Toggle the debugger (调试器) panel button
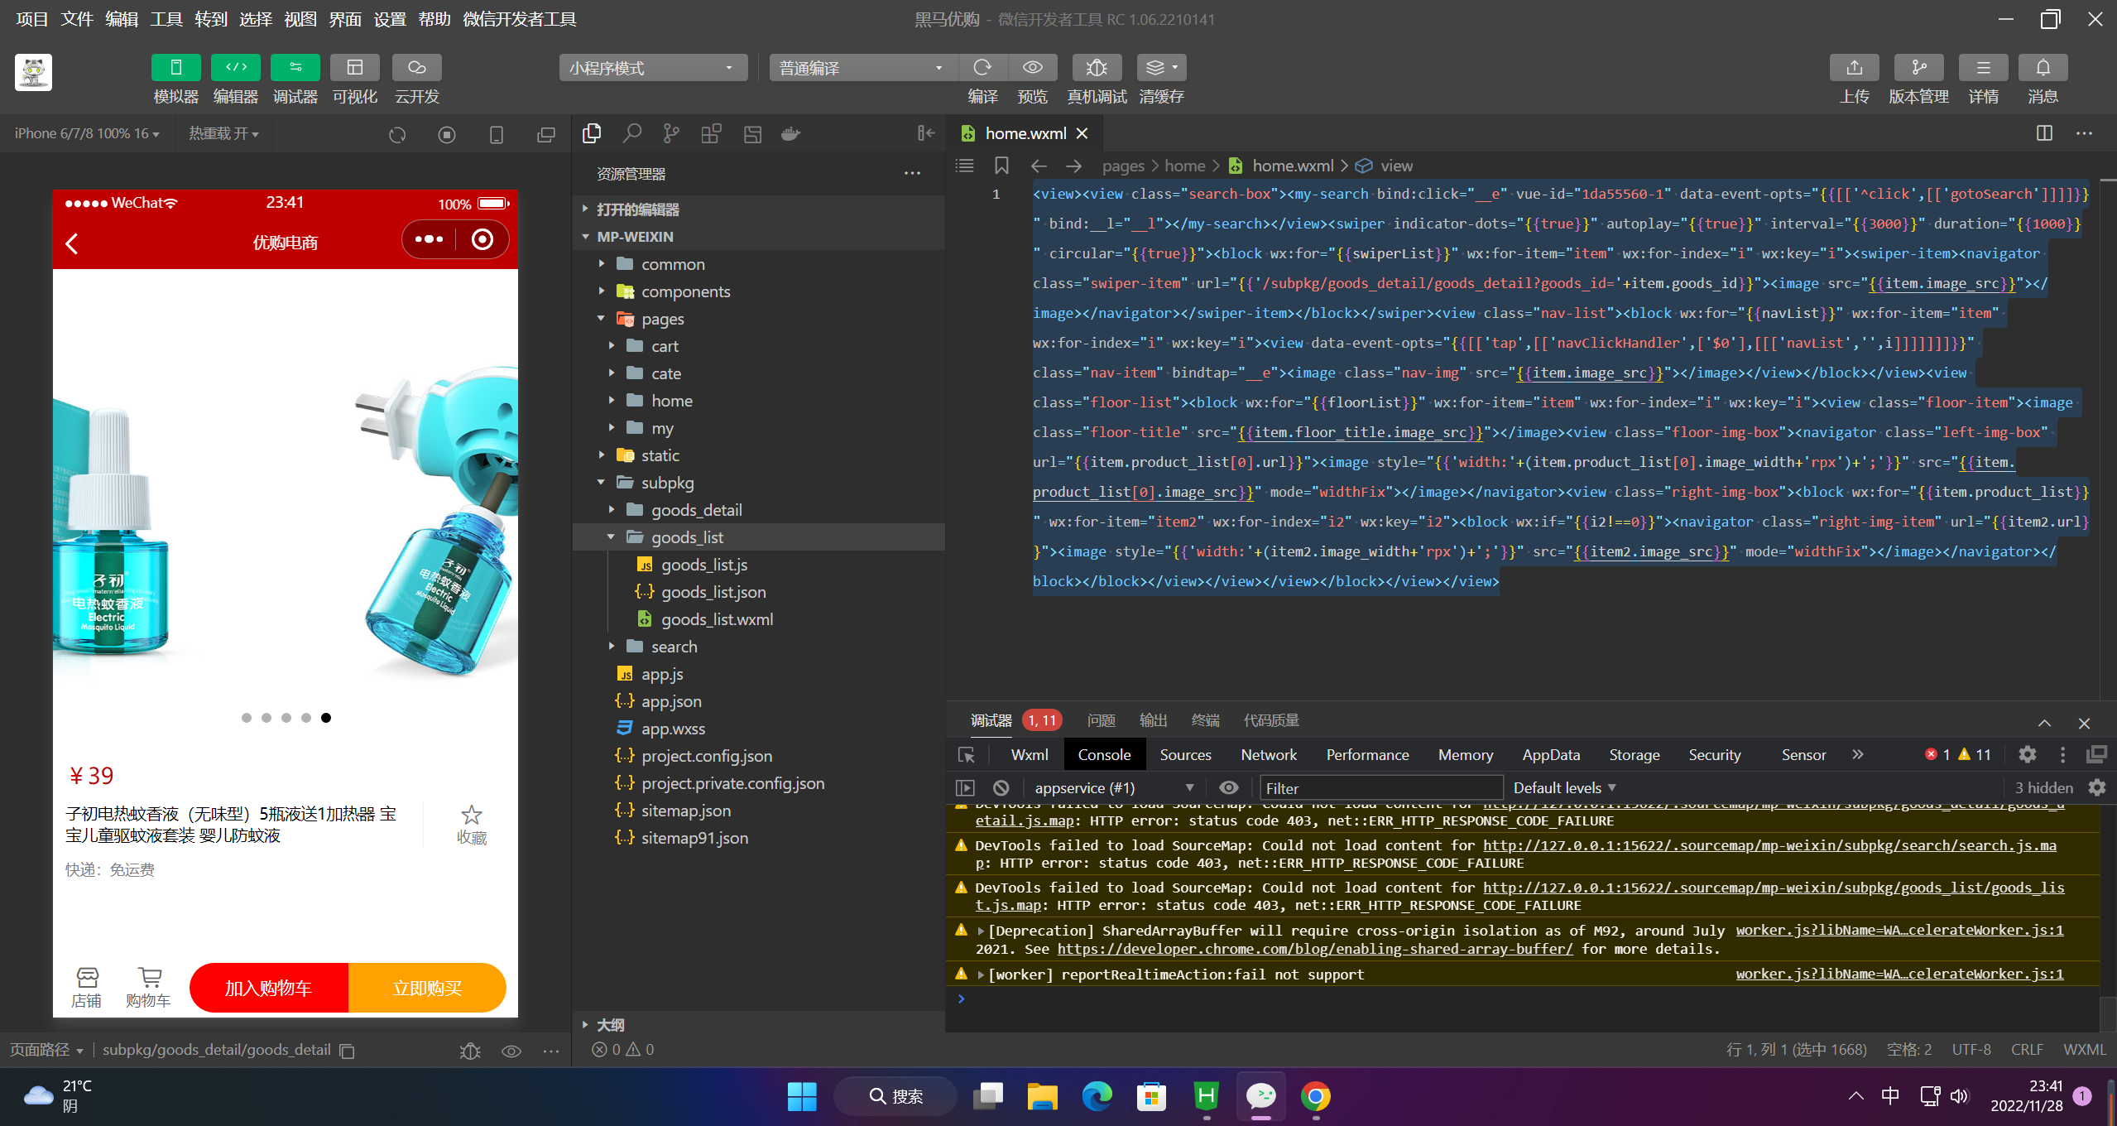Image resolution: width=2117 pixels, height=1126 pixels. pyautogui.click(x=295, y=68)
